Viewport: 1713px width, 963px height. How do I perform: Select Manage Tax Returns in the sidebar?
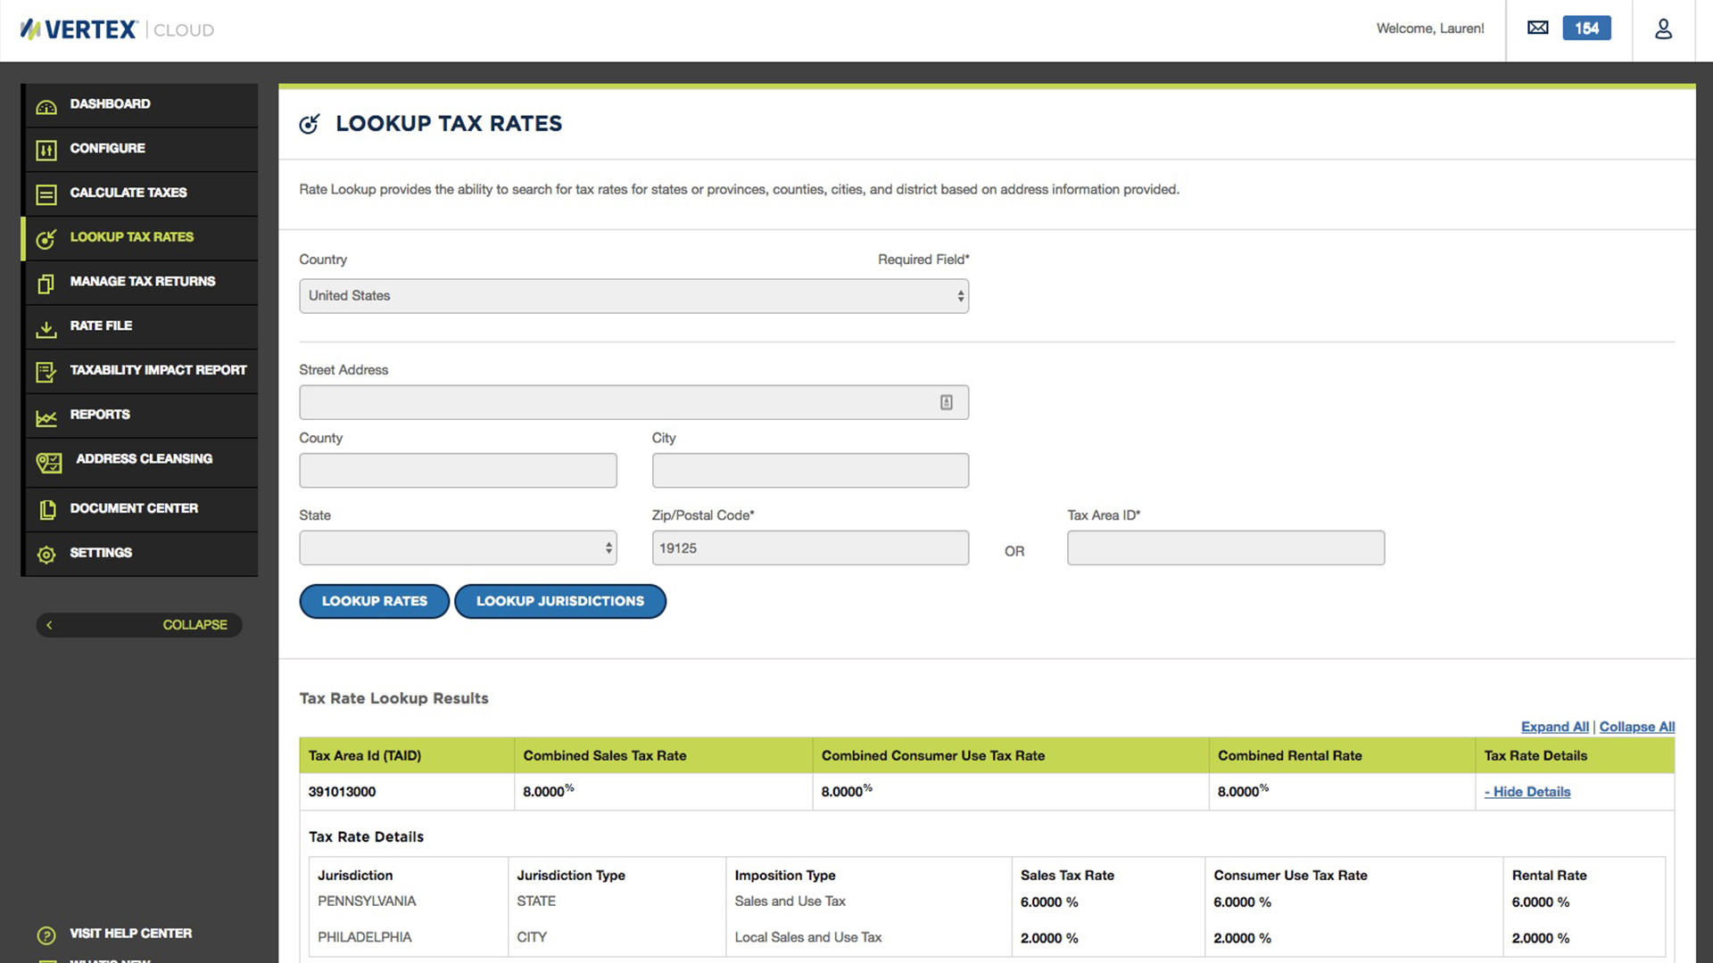143,281
